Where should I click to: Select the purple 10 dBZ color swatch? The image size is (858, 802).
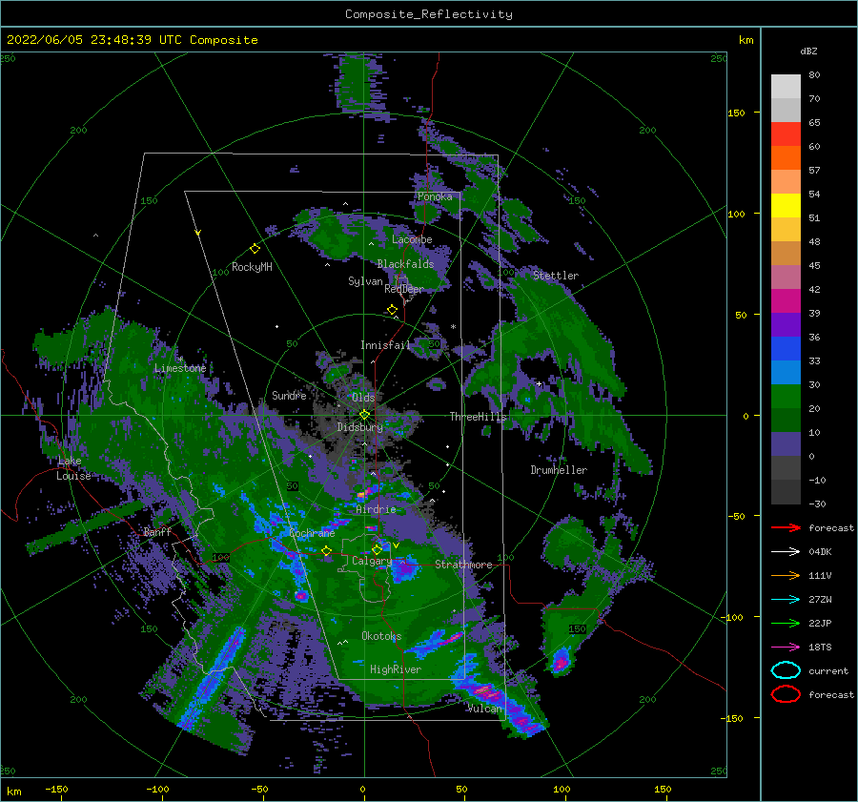pos(786,443)
